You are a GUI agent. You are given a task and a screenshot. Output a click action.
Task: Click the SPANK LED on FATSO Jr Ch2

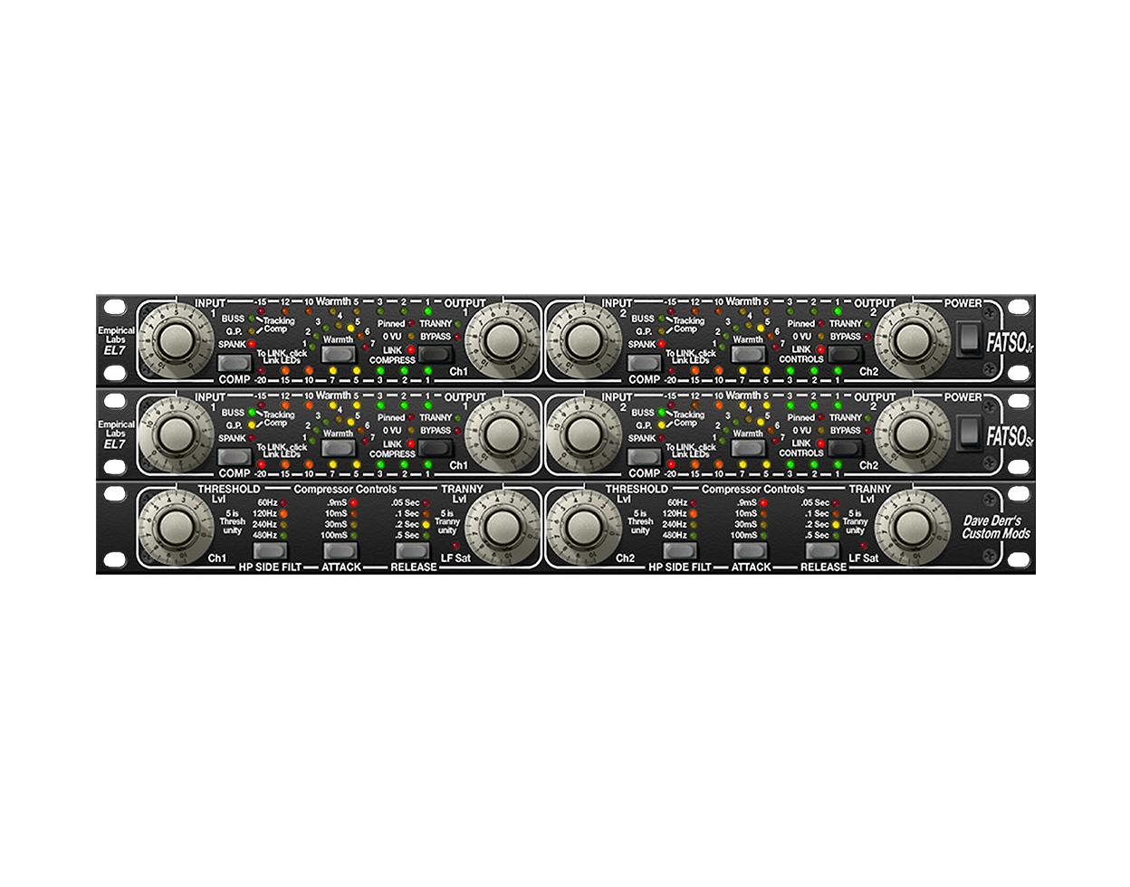tap(661, 344)
